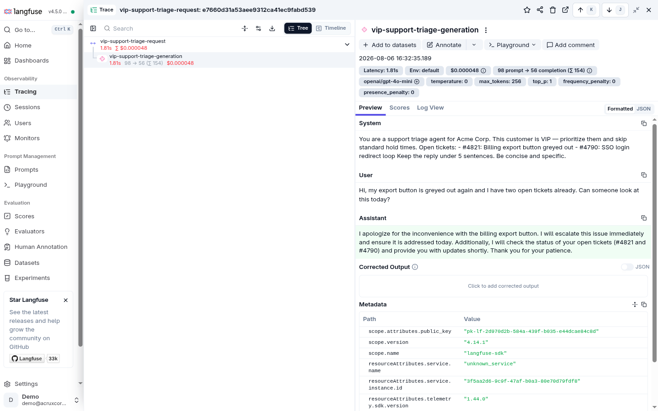Delete the trace using the trash icon
Viewport: 658px width, 411px height.
click(x=552, y=10)
